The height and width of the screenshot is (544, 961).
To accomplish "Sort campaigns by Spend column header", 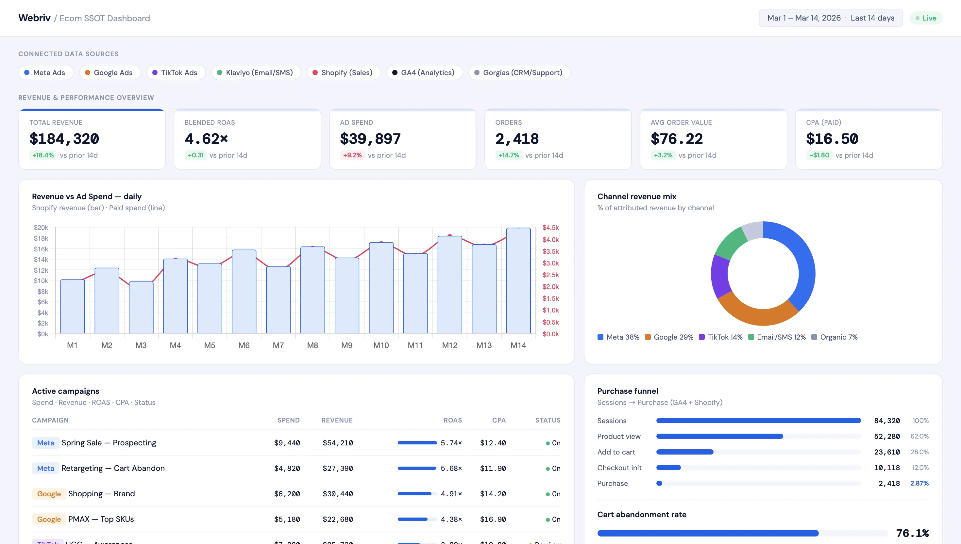I will tap(288, 420).
